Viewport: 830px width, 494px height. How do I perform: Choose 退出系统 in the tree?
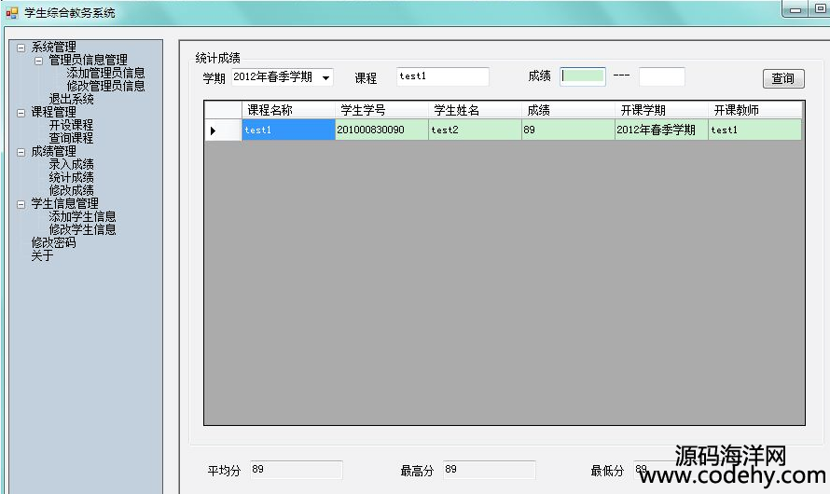point(72,99)
